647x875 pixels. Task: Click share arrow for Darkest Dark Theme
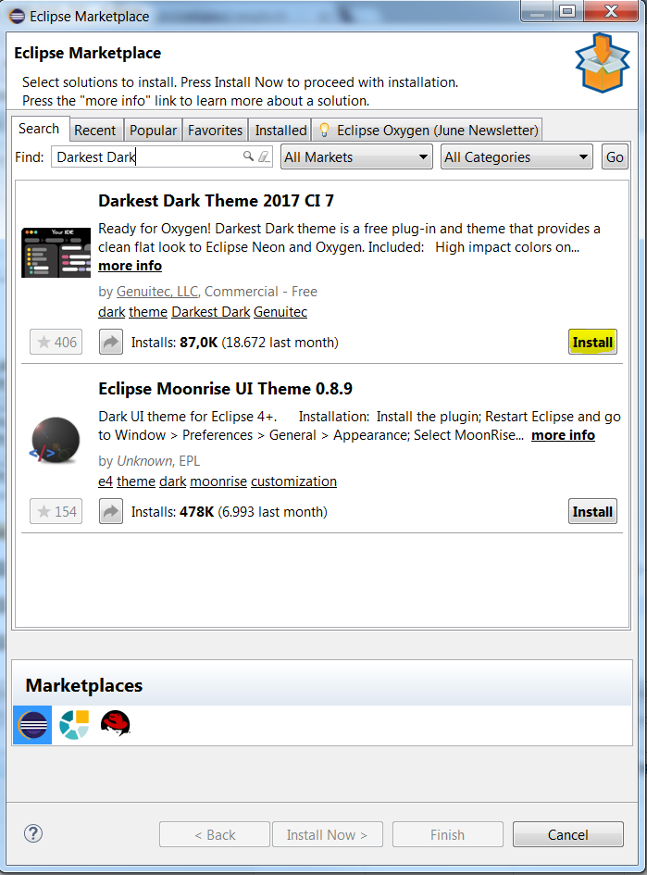click(111, 343)
